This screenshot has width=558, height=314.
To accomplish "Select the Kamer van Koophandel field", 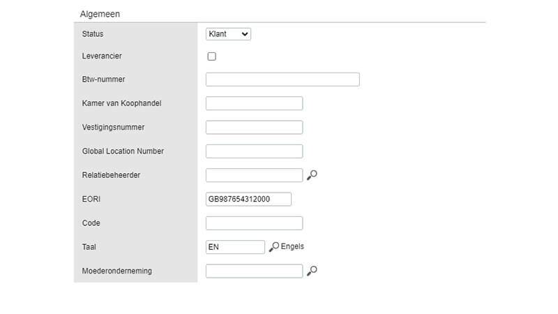I will tap(254, 103).
